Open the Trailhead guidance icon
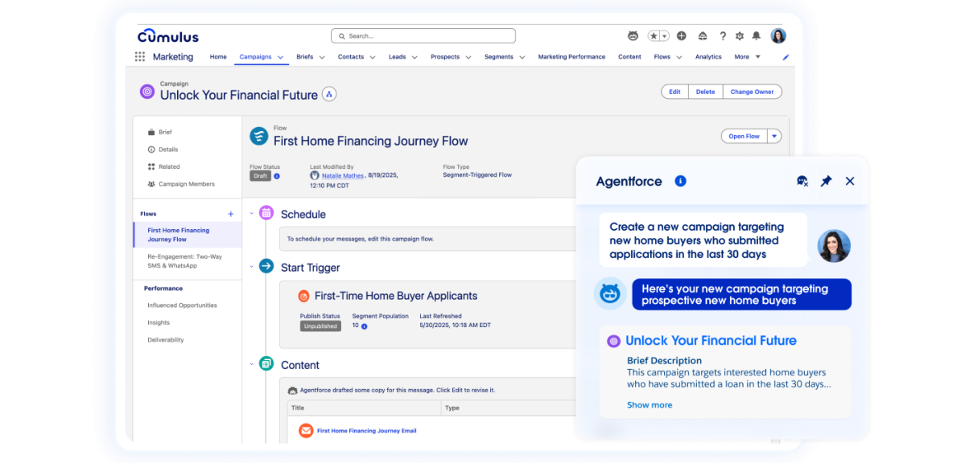Image resolution: width=961 pixels, height=463 pixels. coord(703,36)
